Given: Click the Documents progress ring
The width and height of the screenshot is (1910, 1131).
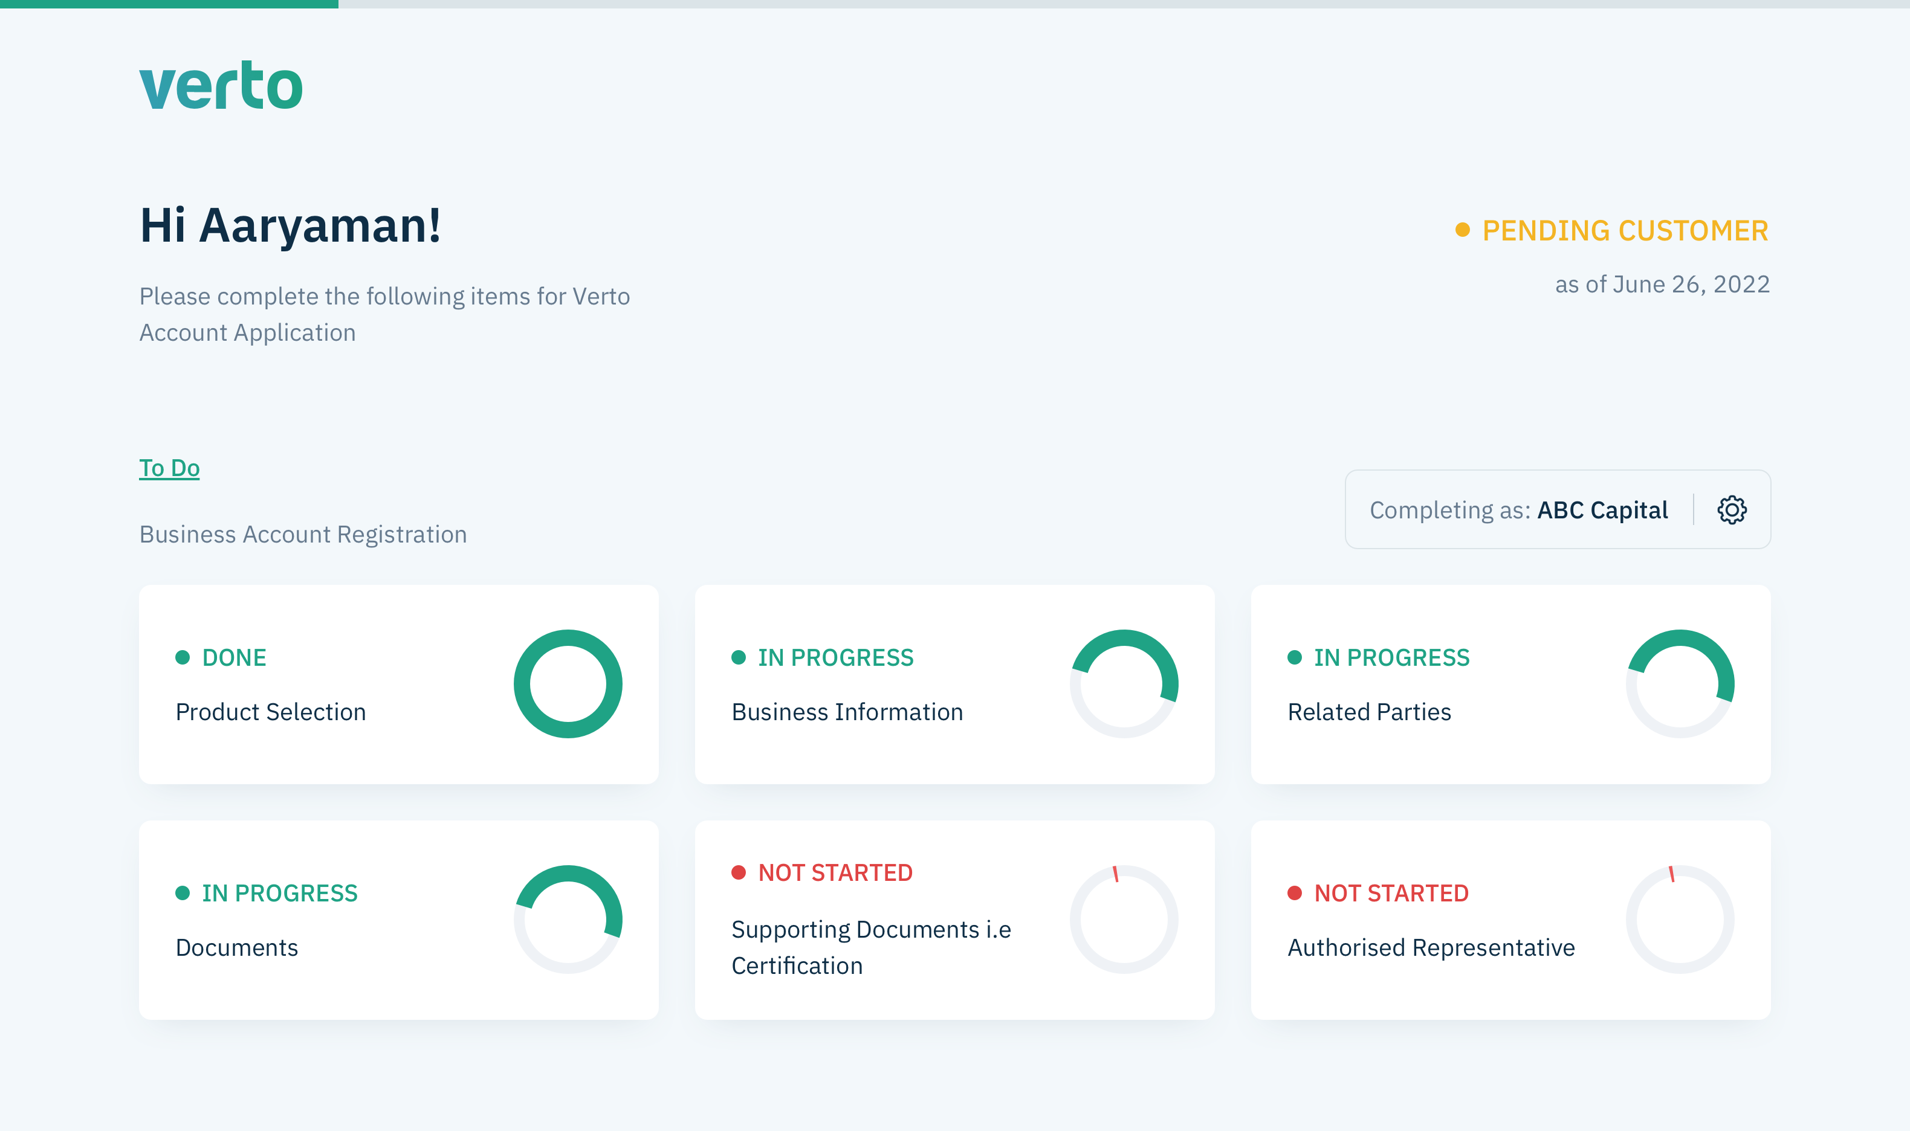Looking at the screenshot, I should point(568,919).
